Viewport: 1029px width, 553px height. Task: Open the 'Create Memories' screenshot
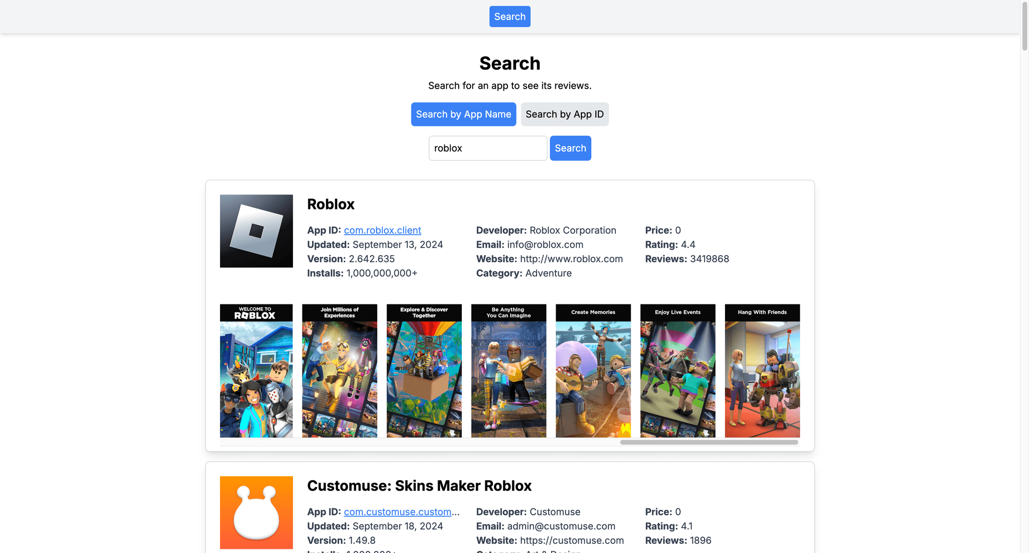coord(593,371)
